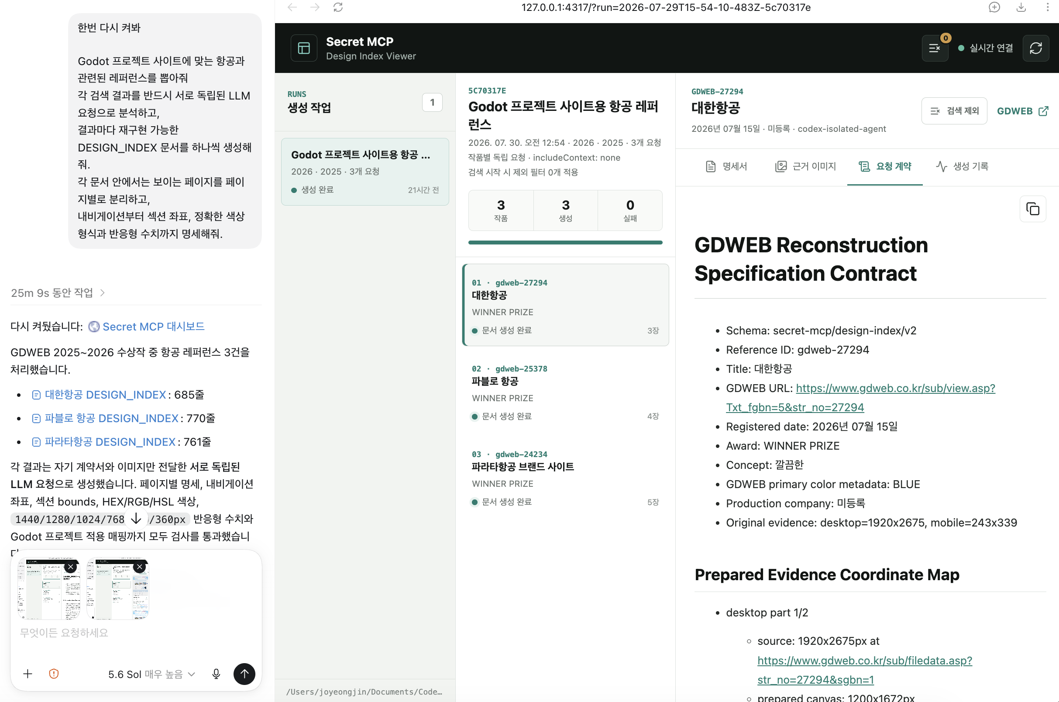Remove the second attached screenshot
Viewport: 1059px width, 702px height.
(140, 567)
